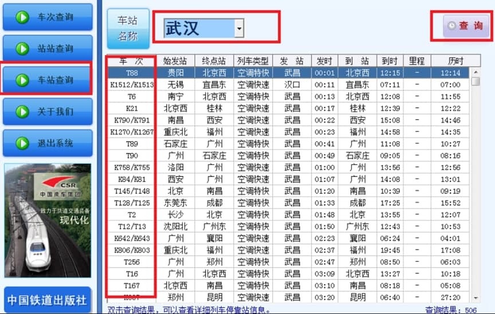The width and height of the screenshot is (495, 314).
Task: Click 宜昌东 terminal cell of K1512/K1513
Action: coord(214,85)
